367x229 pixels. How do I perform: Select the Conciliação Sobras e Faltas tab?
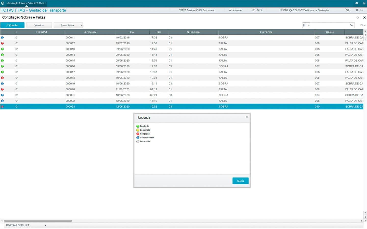(x=25, y=3)
